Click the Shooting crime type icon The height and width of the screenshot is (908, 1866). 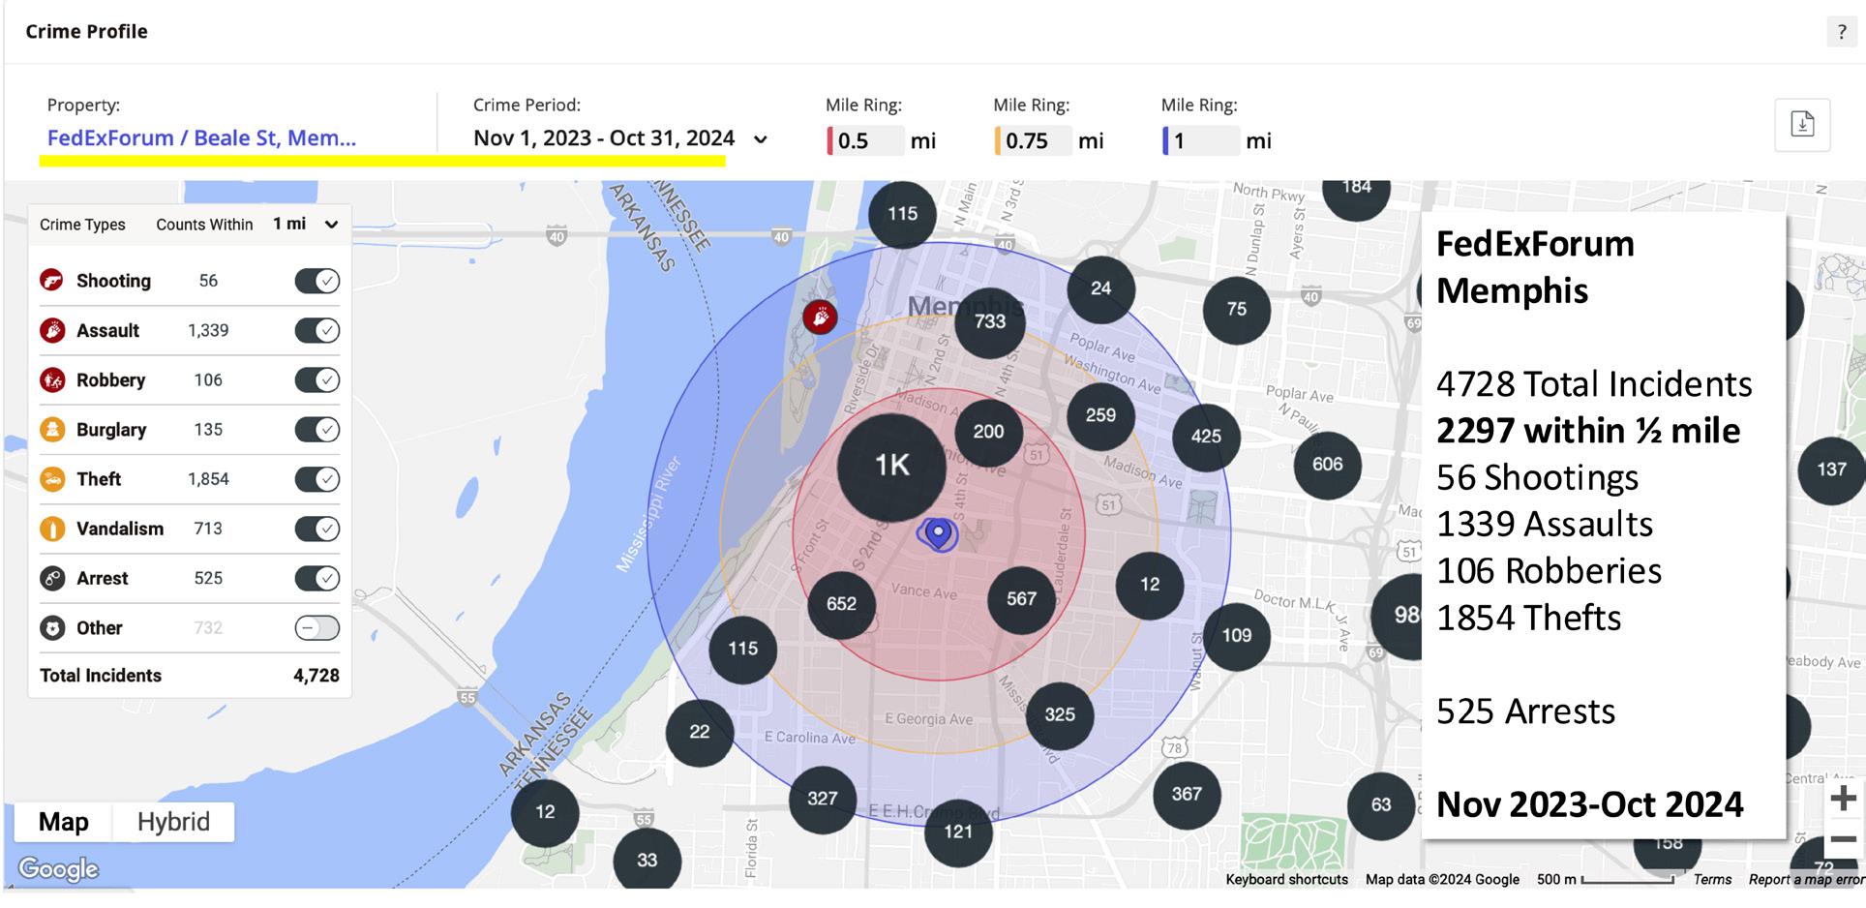[51, 281]
